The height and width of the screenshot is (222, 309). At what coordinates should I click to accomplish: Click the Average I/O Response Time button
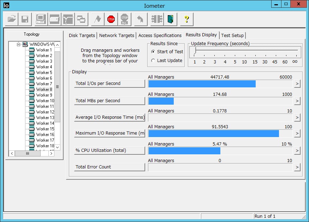[x=109, y=117]
